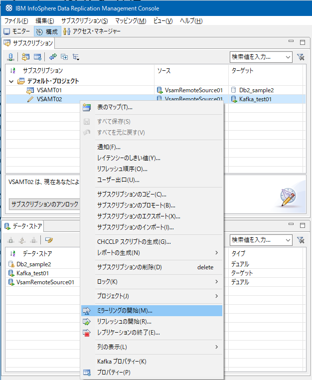
Task: Click the second datastore toolbar icon
Action: pyautogui.click(x=22, y=240)
